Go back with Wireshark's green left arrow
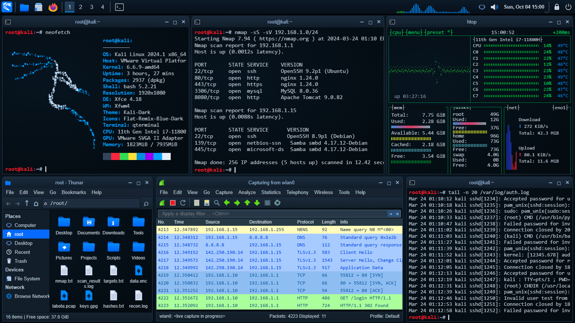Viewport: 575px width, 323px height. click(227, 203)
